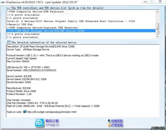Close the ChipGenius window
Screen dimensions: 166x130
160,1
